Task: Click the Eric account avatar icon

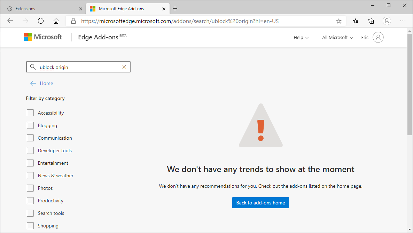Action: point(378,37)
